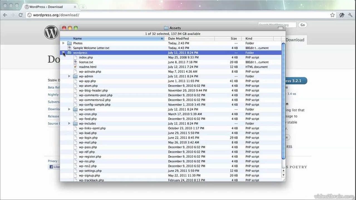
Task: Click the readme.html file icon
Action: click(x=75, y=67)
